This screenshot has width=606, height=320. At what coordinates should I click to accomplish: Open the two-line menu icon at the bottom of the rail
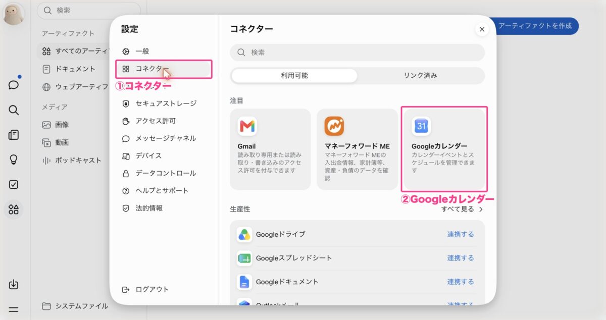coord(14,309)
